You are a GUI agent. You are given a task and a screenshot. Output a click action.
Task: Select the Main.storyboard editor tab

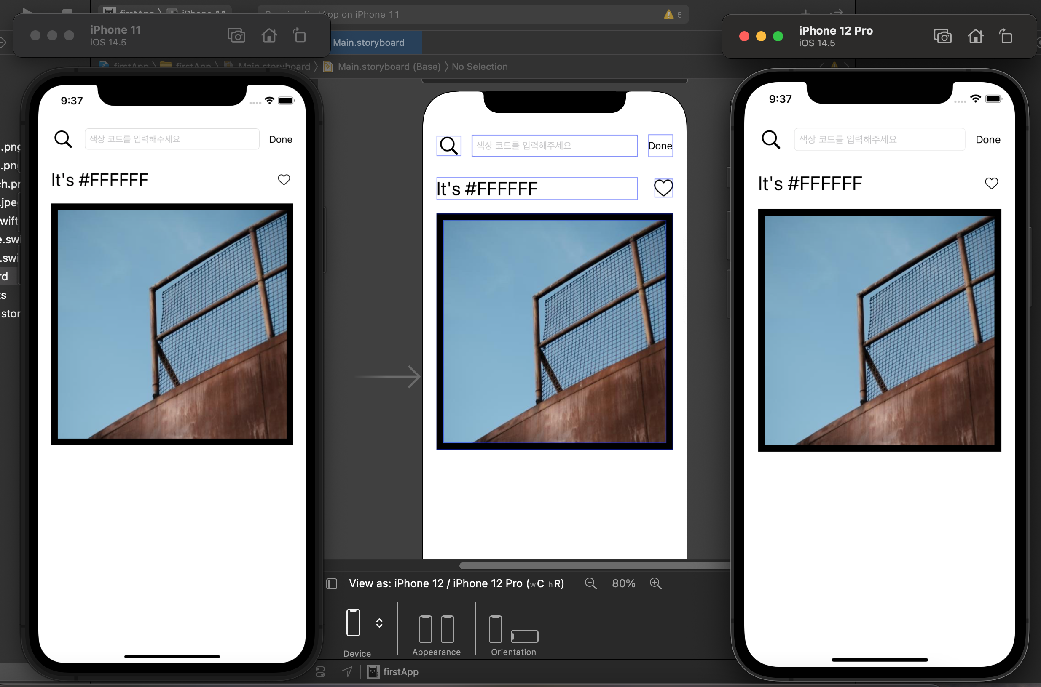click(368, 43)
